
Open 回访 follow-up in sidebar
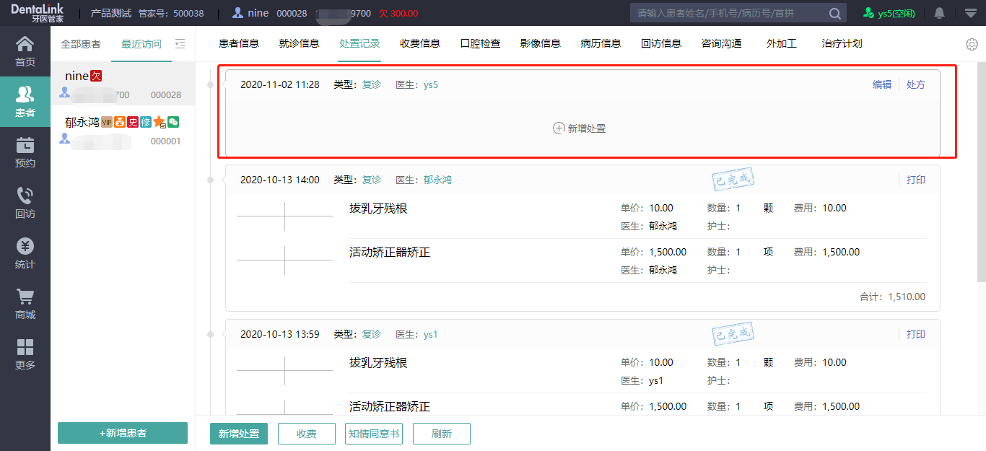pos(25,203)
